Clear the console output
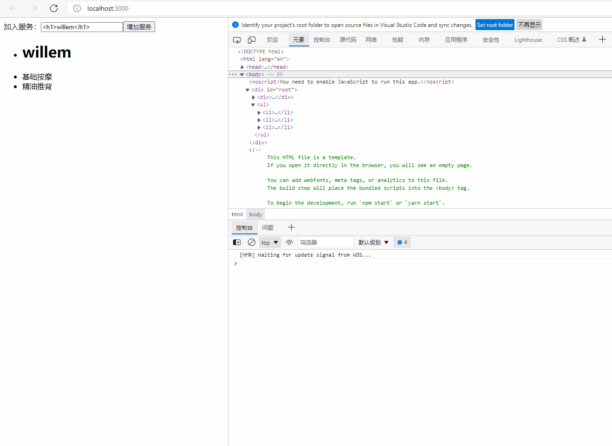Image resolution: width=612 pixels, height=446 pixels. coord(252,242)
